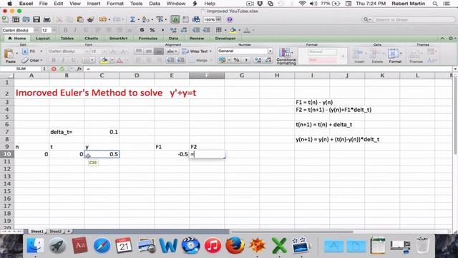Click the Currency format icon in formatting bar

(142, 30)
